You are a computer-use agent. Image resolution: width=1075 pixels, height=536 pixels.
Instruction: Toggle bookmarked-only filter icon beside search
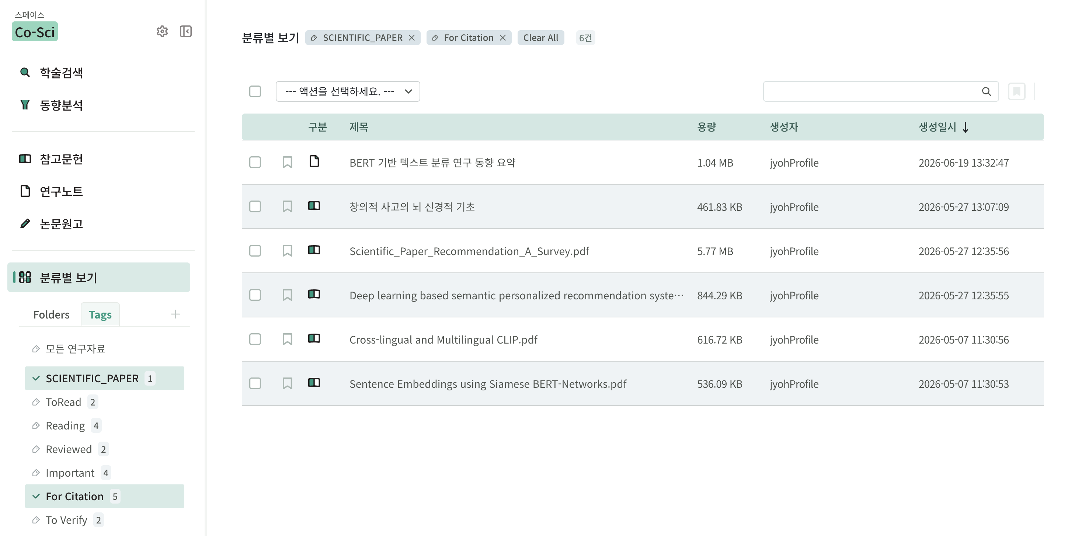pos(1017,91)
